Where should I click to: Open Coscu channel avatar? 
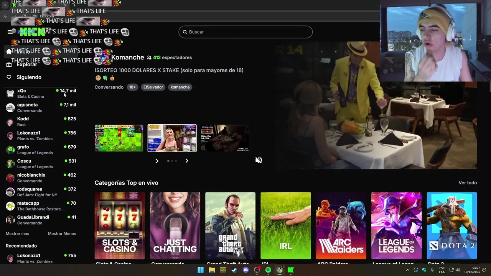click(10, 164)
